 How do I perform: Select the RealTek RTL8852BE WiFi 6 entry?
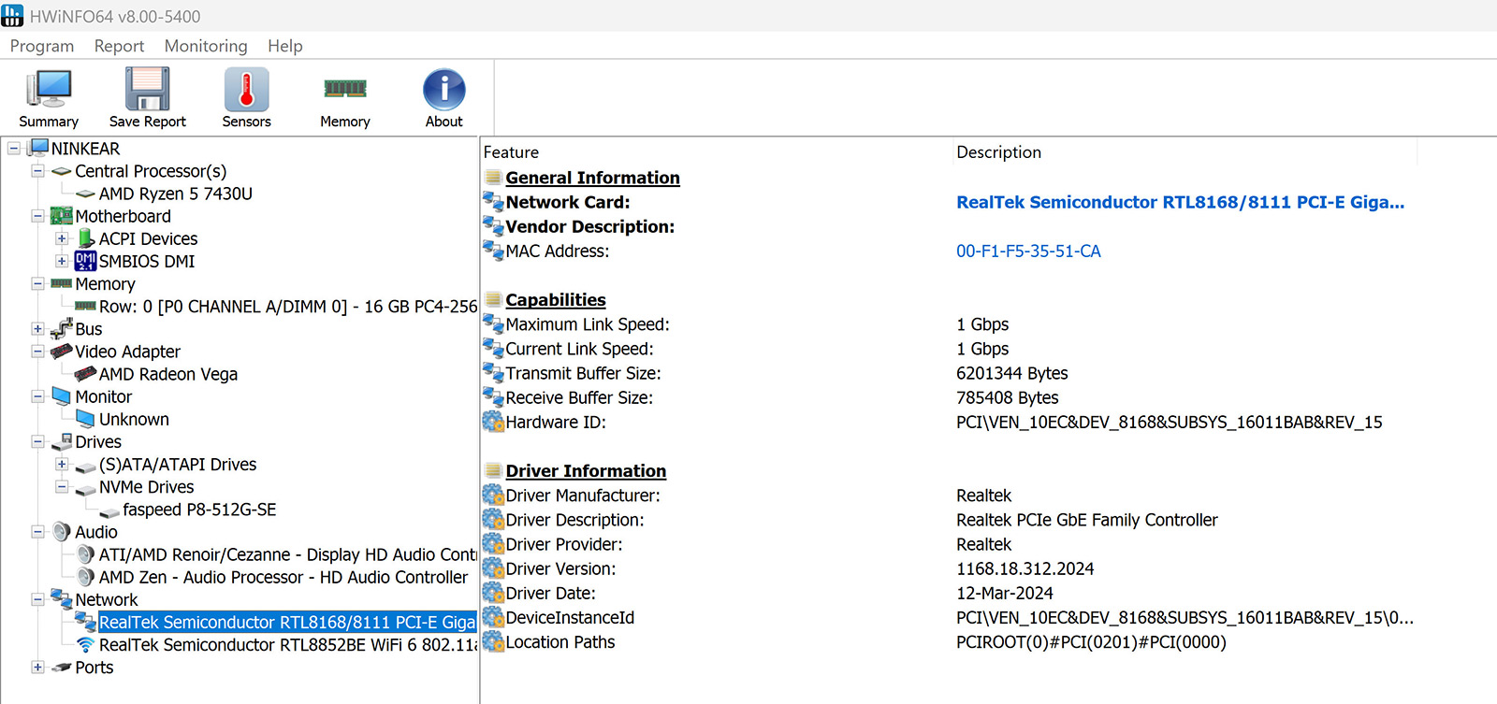(288, 645)
